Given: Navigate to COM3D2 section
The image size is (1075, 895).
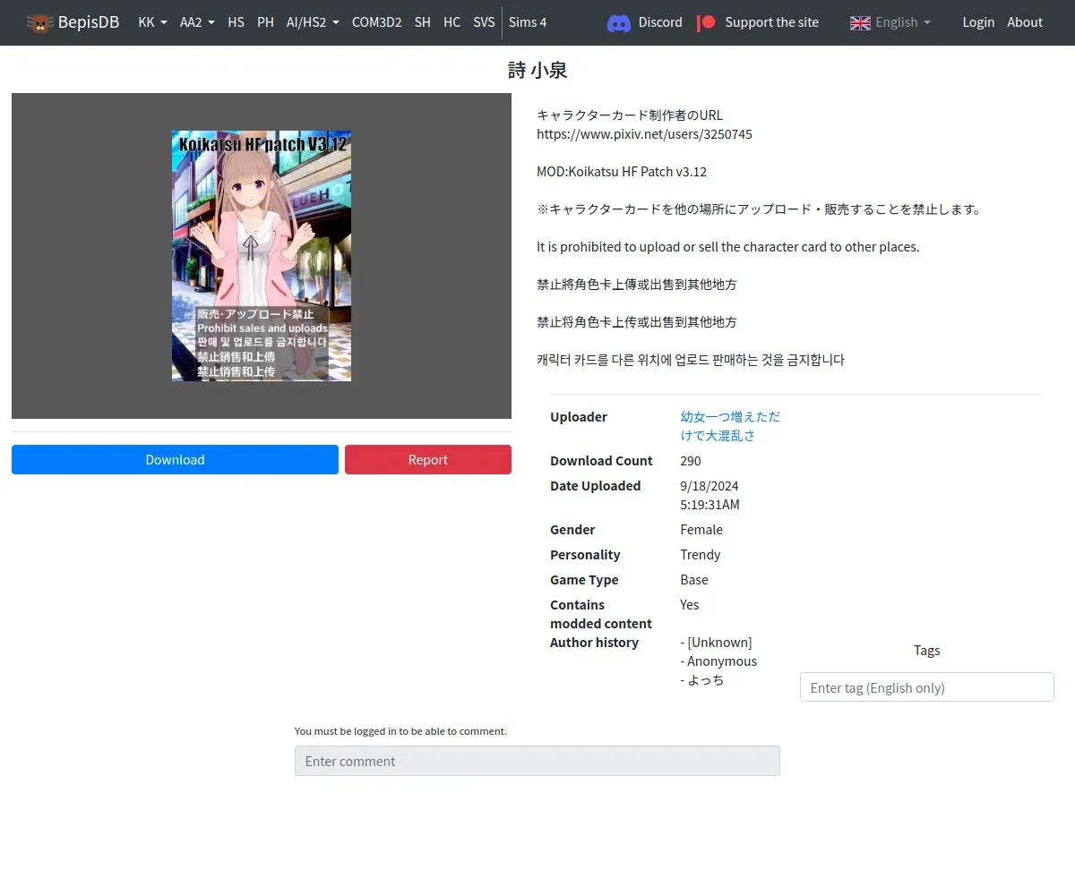Looking at the screenshot, I should coord(376,22).
